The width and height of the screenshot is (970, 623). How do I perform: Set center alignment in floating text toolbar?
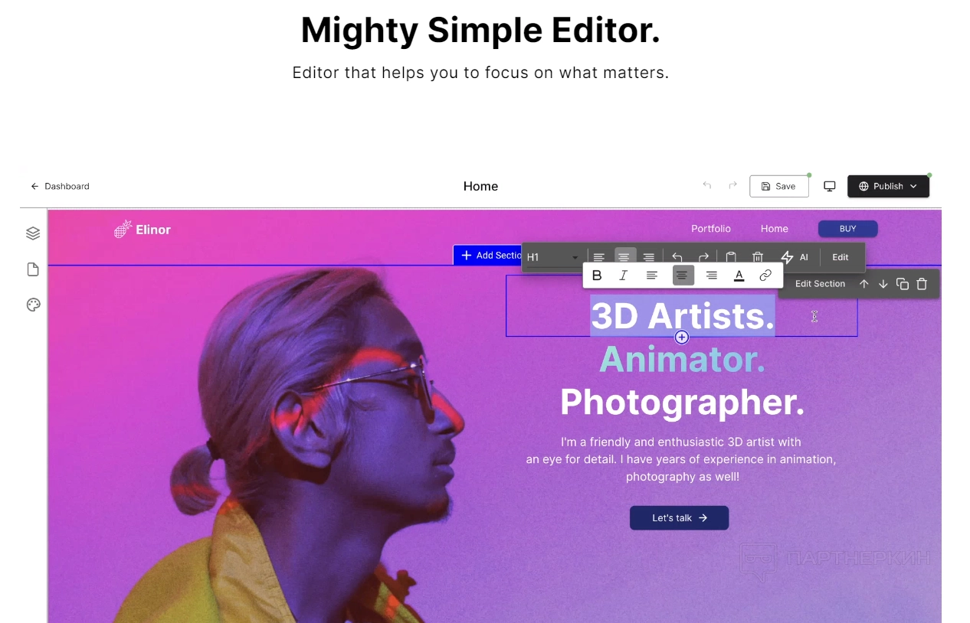(x=683, y=276)
